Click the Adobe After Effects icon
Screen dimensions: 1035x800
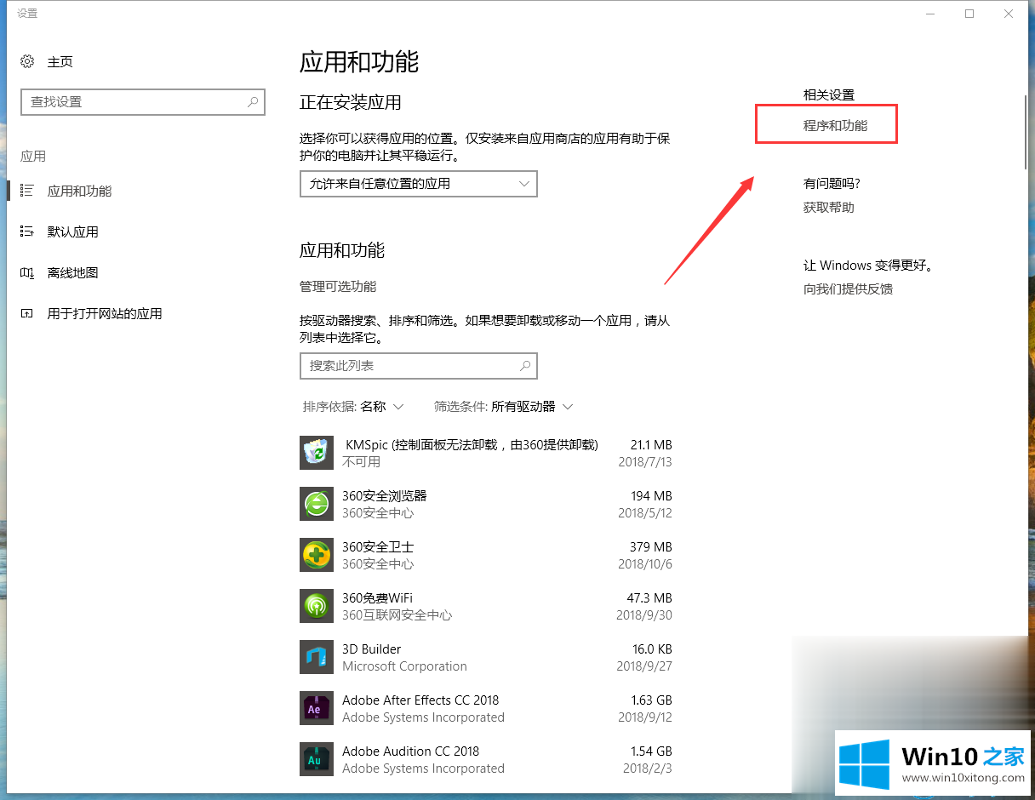[x=317, y=708]
